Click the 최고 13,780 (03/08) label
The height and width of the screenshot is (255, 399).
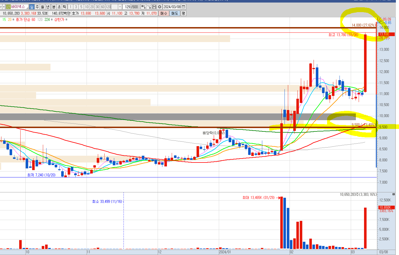click(343, 35)
